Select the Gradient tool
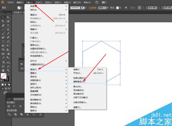 point(8,54)
